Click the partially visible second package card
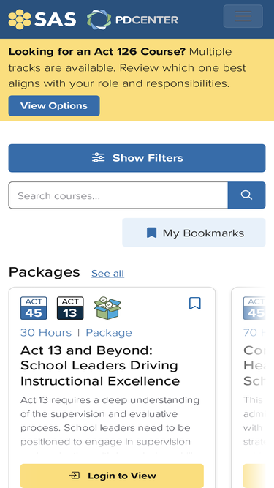The width and height of the screenshot is (274, 488). coord(253,388)
